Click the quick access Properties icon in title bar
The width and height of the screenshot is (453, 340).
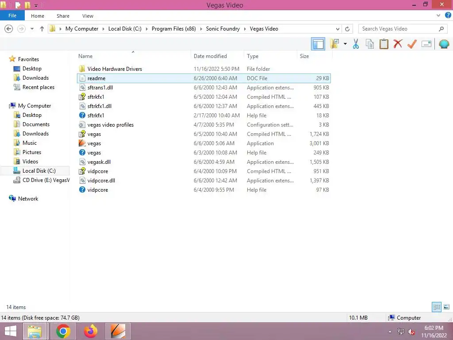coord(18,5)
